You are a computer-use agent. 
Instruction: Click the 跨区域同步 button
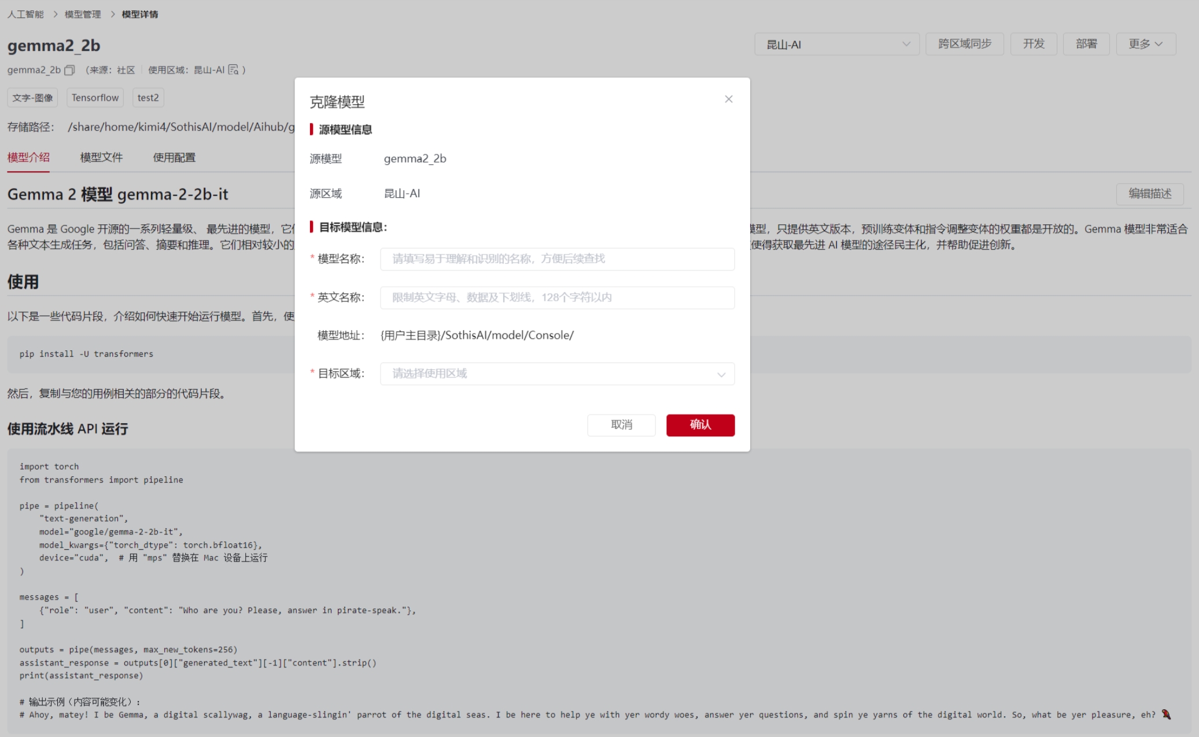tap(964, 44)
